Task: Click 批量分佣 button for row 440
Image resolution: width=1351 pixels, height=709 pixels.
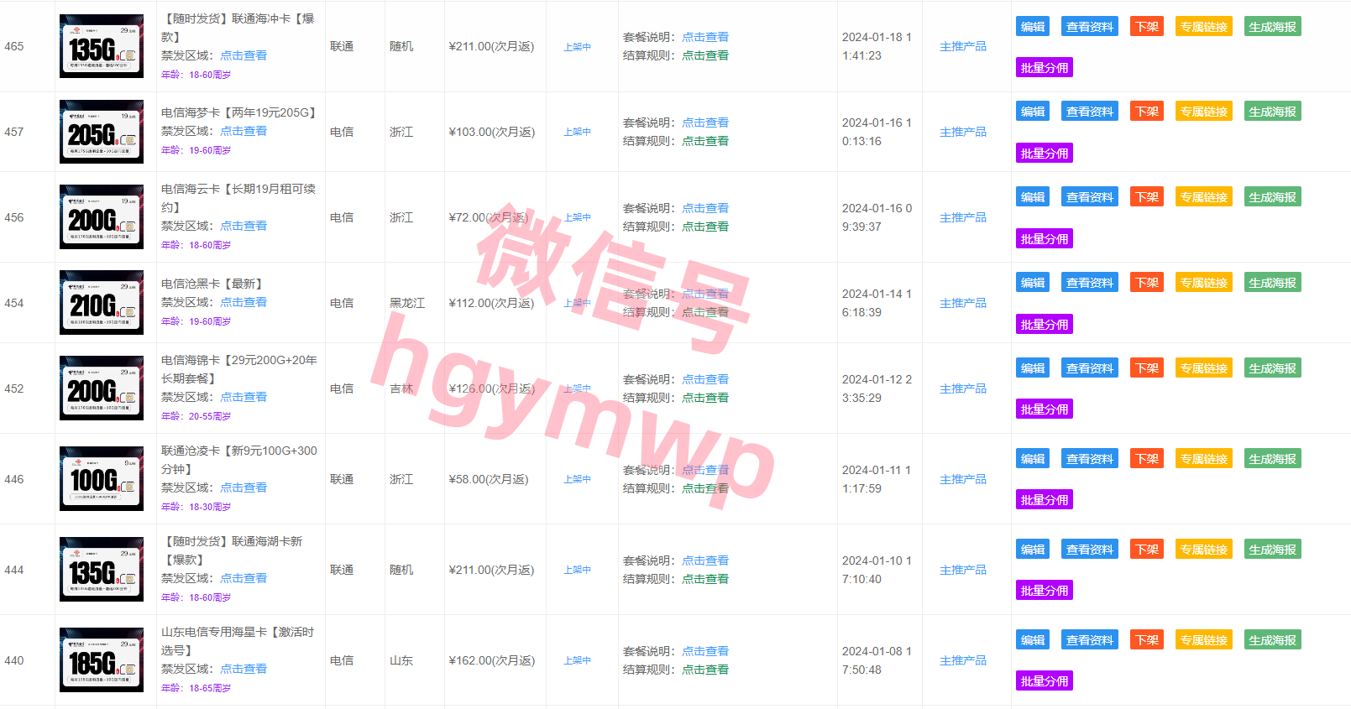Action: (x=1045, y=681)
